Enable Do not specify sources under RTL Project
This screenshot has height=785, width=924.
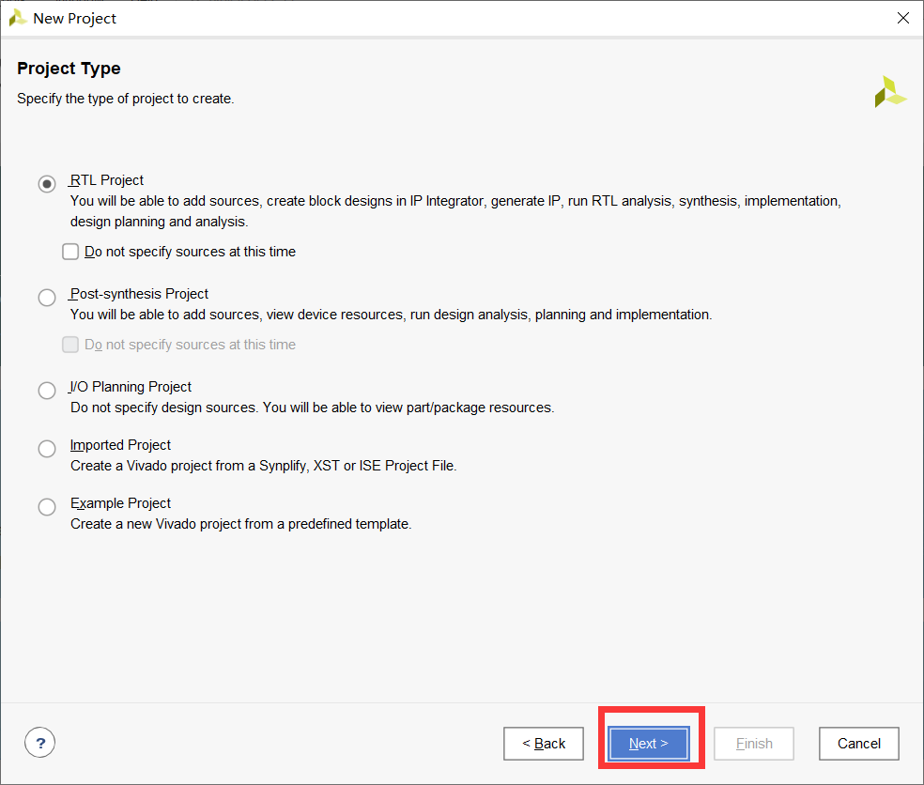coord(70,252)
